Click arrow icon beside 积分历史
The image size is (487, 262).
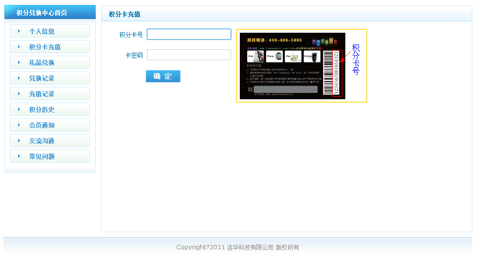pos(19,109)
